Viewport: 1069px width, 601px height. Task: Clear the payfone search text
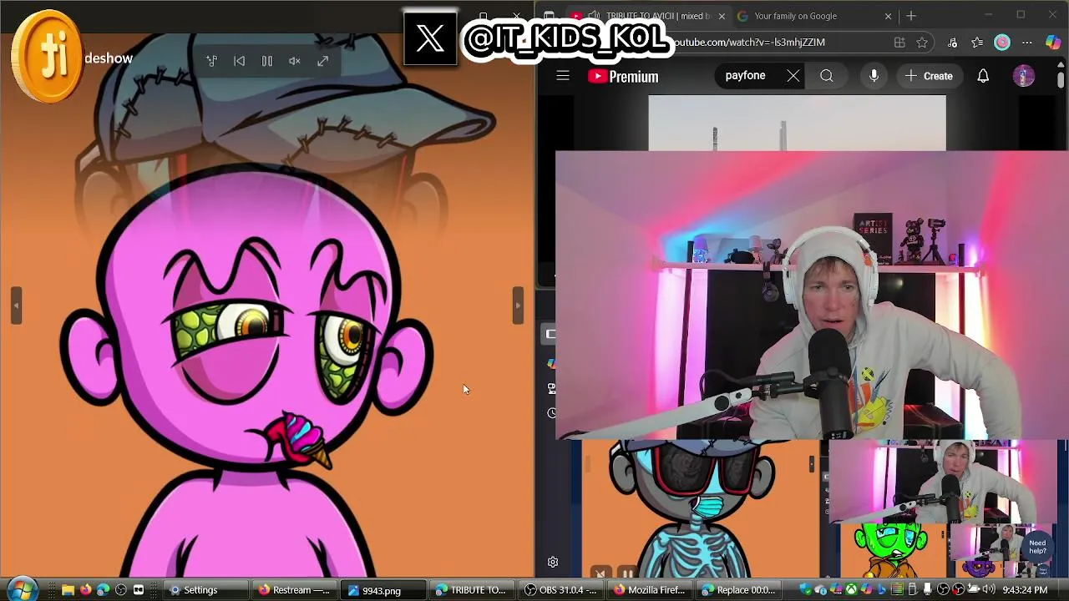(x=793, y=76)
